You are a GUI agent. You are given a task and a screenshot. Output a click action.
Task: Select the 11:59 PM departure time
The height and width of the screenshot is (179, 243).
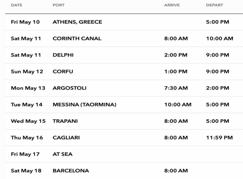coord(219,137)
